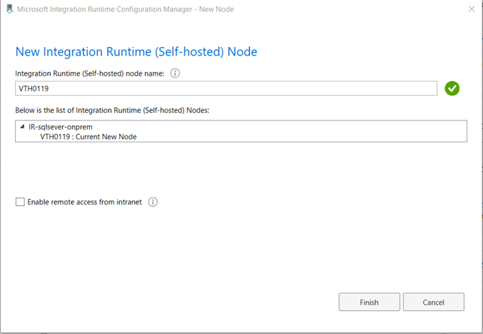Click the green validation checkmark icon
Image resolution: width=483 pixels, height=334 pixels.
(x=452, y=88)
